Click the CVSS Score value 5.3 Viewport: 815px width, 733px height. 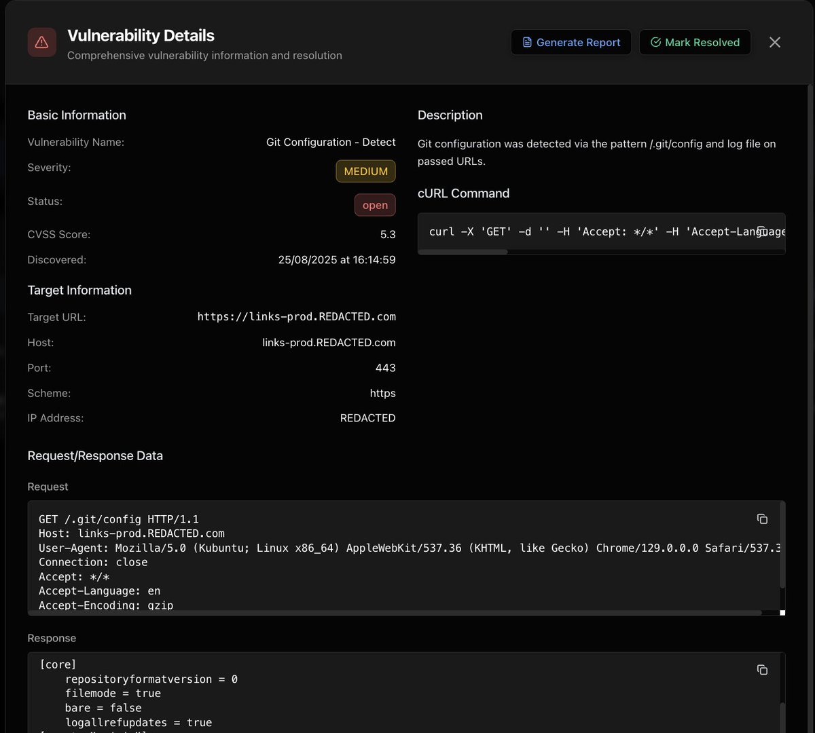point(388,234)
